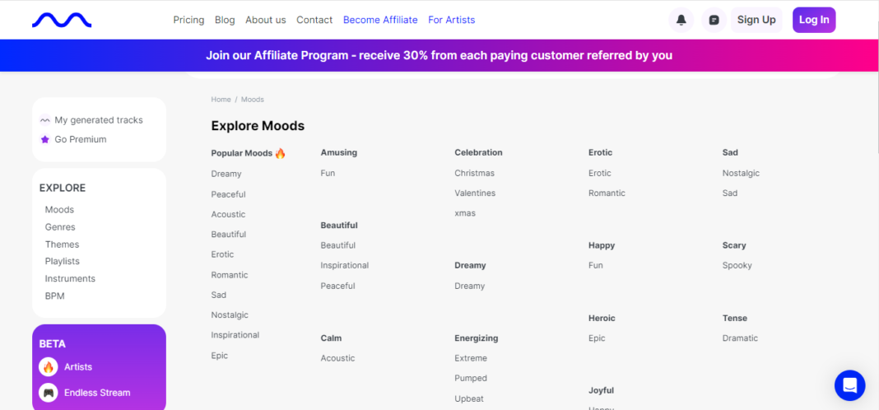Open the For Artists menu link
The image size is (879, 410).
[451, 20]
